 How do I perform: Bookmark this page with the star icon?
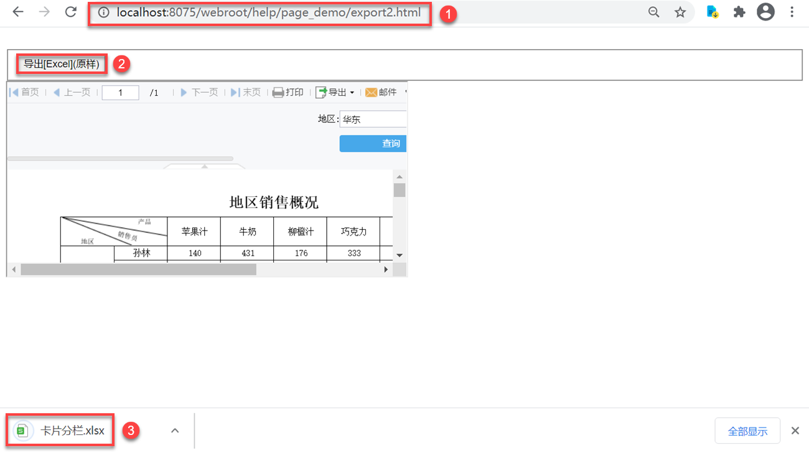click(680, 12)
